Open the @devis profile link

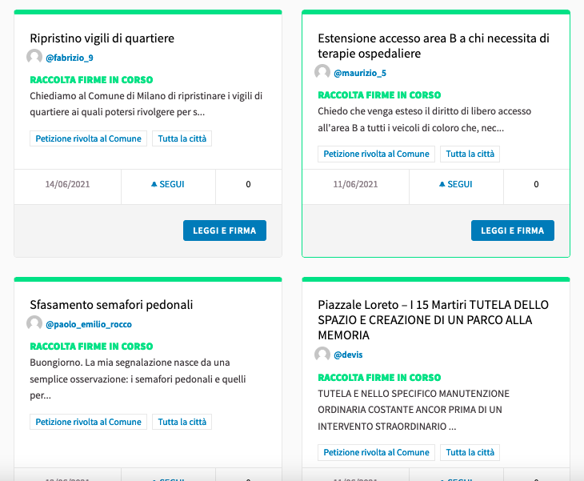pyautogui.click(x=348, y=355)
